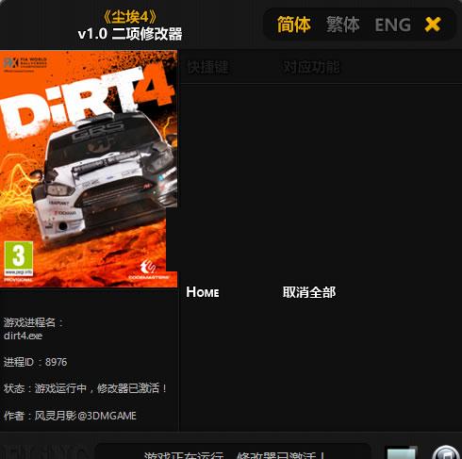Switch trainer language to 繁体
This screenshot has width=462, height=459.
(342, 25)
